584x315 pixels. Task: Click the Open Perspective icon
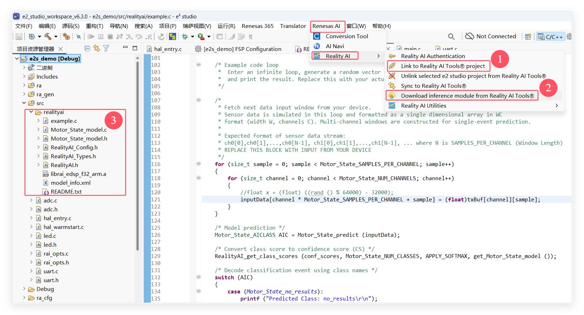click(x=528, y=36)
